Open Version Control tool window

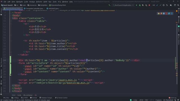pyautogui.click(x=61, y=98)
